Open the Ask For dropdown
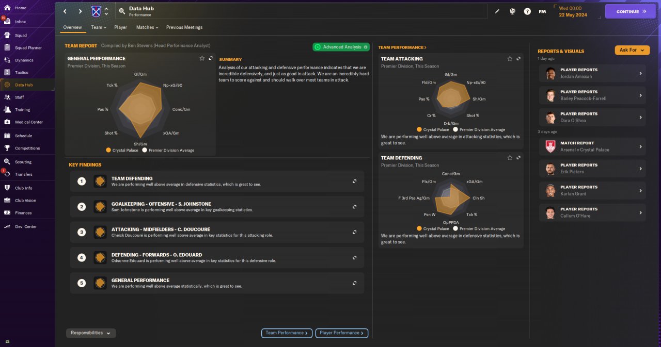The image size is (661, 347). (632, 50)
